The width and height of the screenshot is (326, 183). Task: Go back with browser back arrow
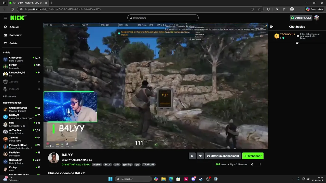point(5,9)
